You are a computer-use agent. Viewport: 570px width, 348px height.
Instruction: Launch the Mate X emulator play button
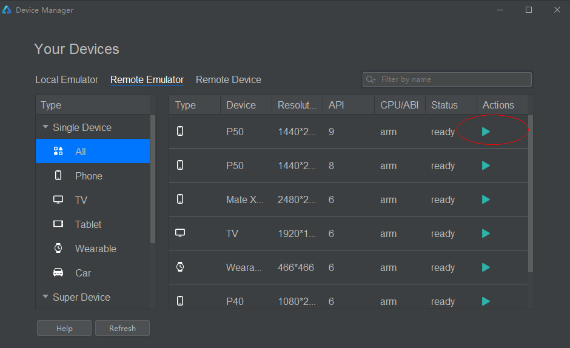[x=486, y=199]
